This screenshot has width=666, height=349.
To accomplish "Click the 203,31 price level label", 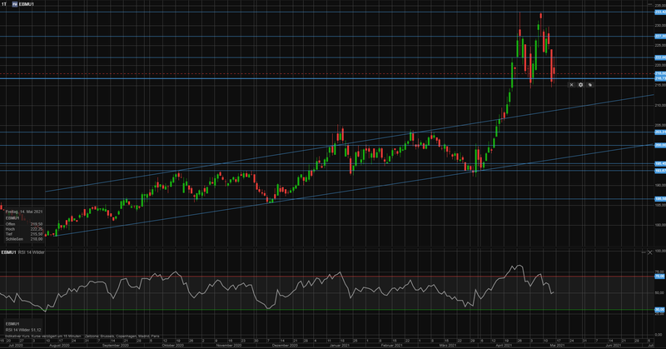I will pyautogui.click(x=658, y=132).
